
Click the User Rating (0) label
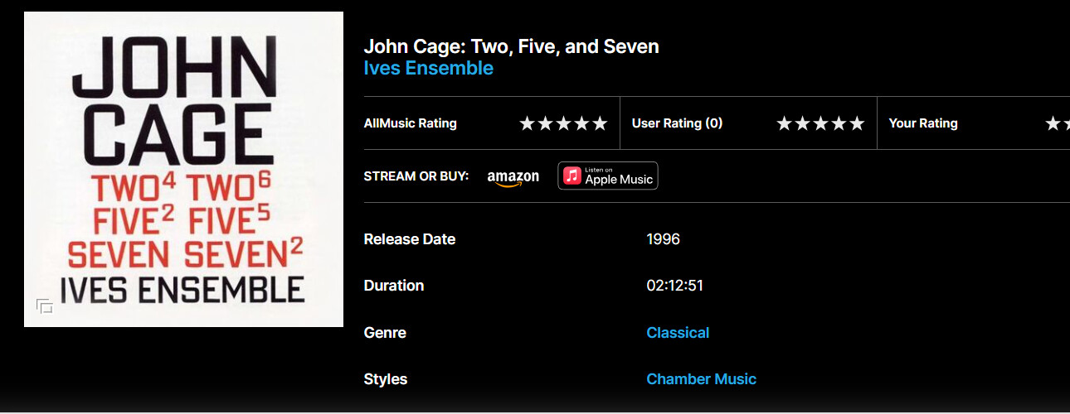click(x=677, y=123)
